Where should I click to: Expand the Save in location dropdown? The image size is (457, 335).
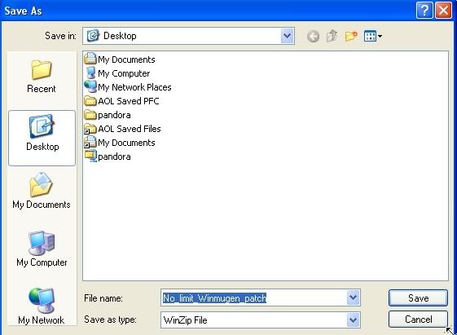(287, 36)
